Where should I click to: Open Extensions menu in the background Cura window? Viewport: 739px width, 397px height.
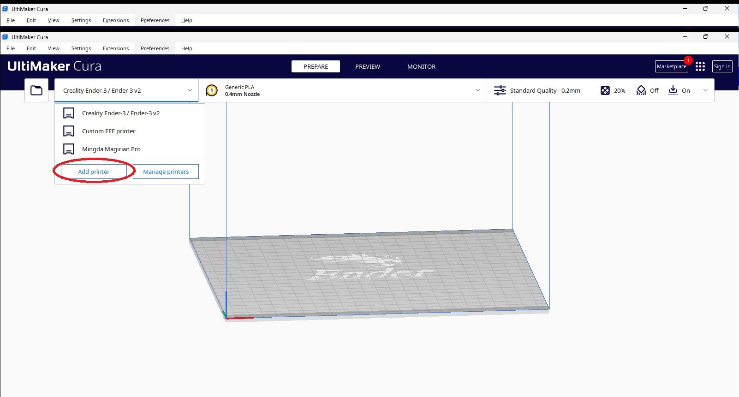tap(116, 20)
